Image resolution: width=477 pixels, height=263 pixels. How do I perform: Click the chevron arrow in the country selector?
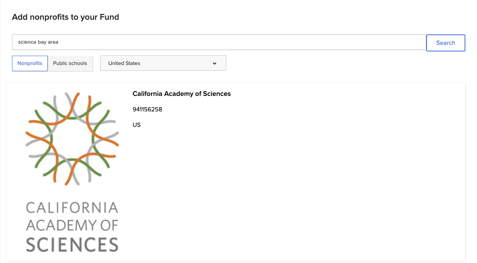[x=214, y=63]
